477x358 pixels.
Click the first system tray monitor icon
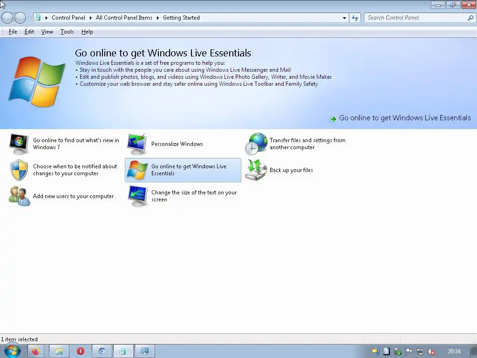coord(376,351)
